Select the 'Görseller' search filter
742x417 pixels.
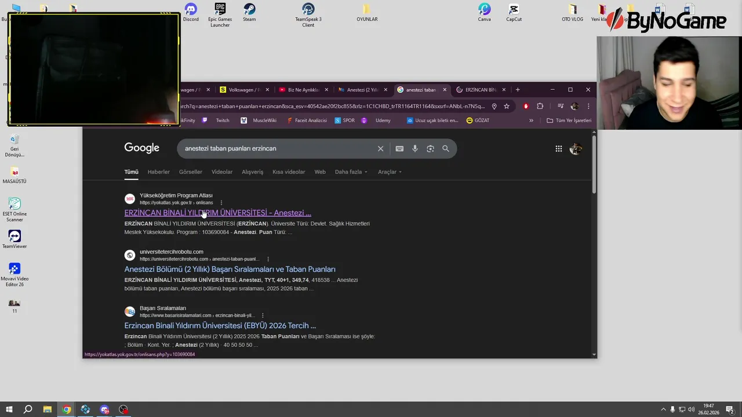coord(191,172)
